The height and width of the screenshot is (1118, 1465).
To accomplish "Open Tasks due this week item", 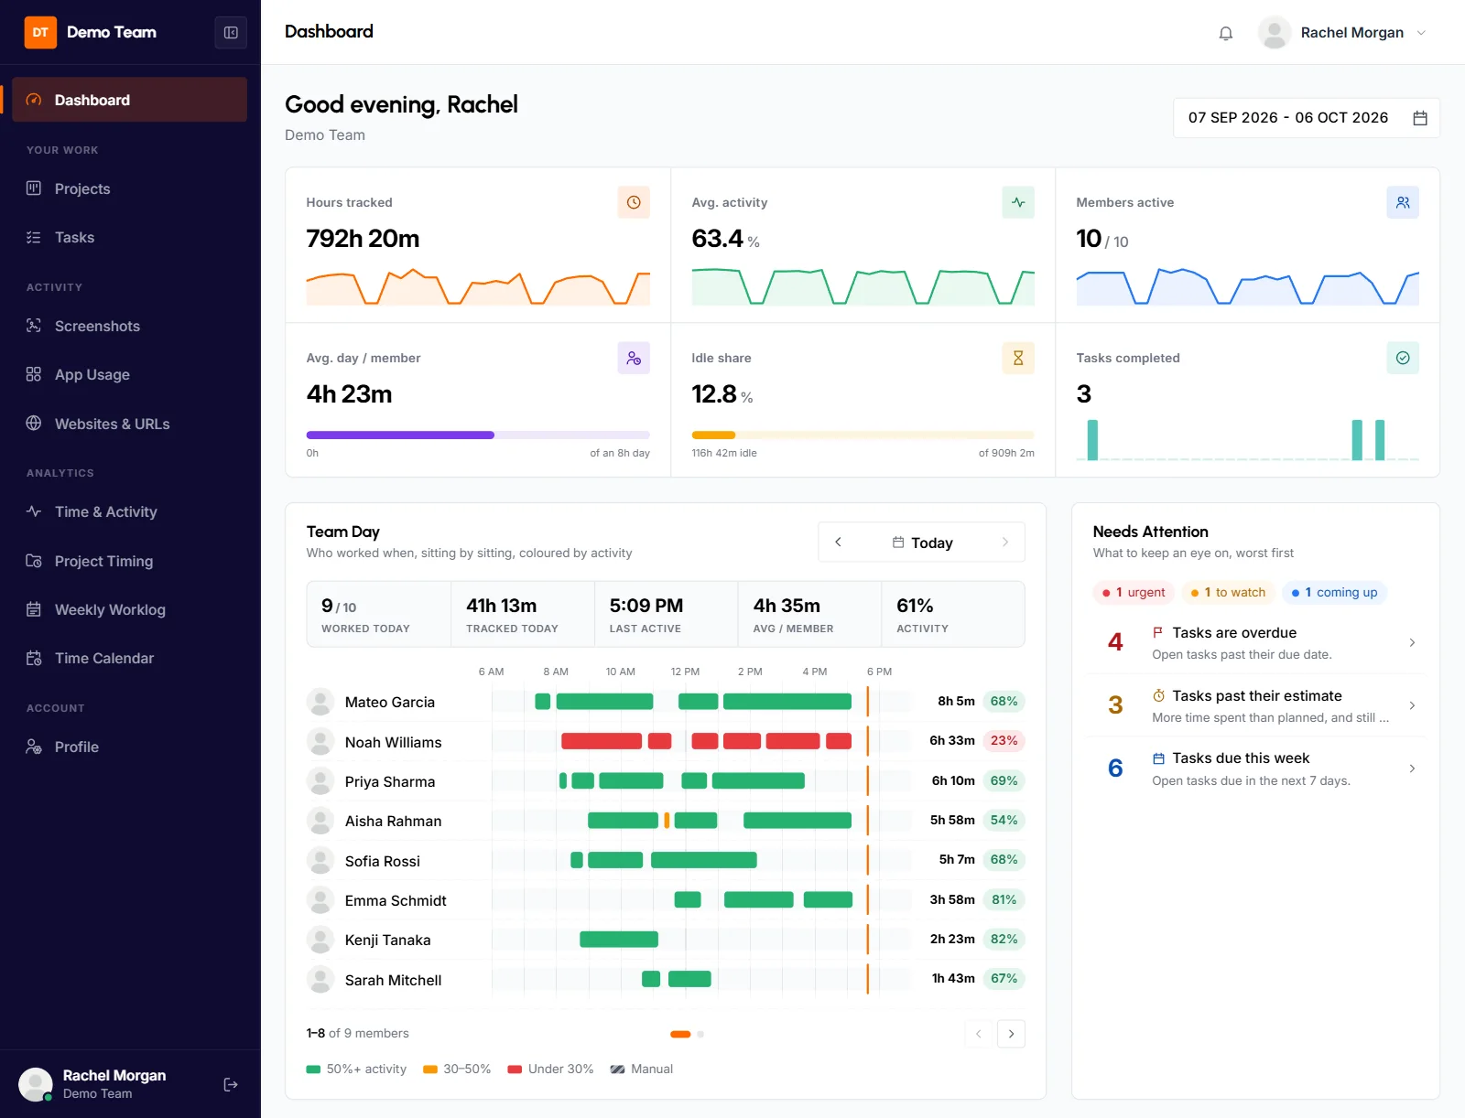I will tap(1255, 769).
